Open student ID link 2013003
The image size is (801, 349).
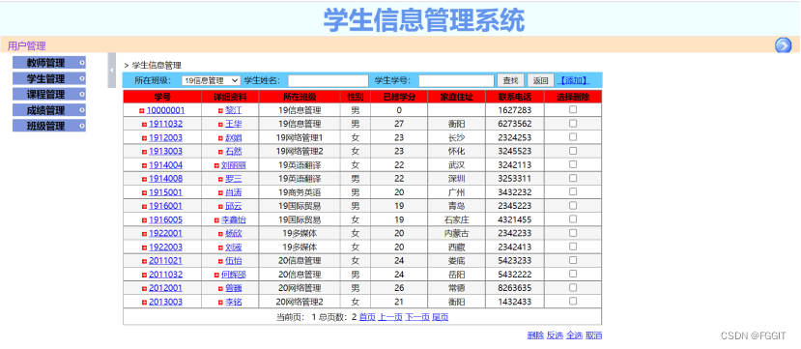tap(165, 302)
